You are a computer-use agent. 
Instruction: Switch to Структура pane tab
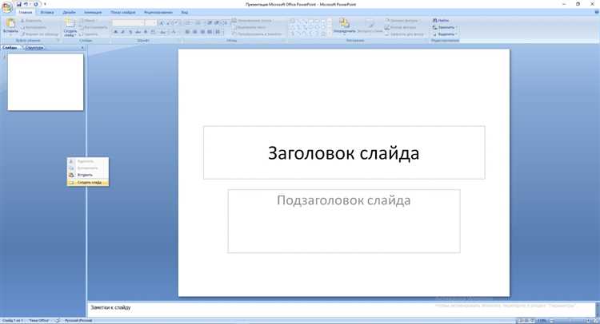[x=34, y=48]
